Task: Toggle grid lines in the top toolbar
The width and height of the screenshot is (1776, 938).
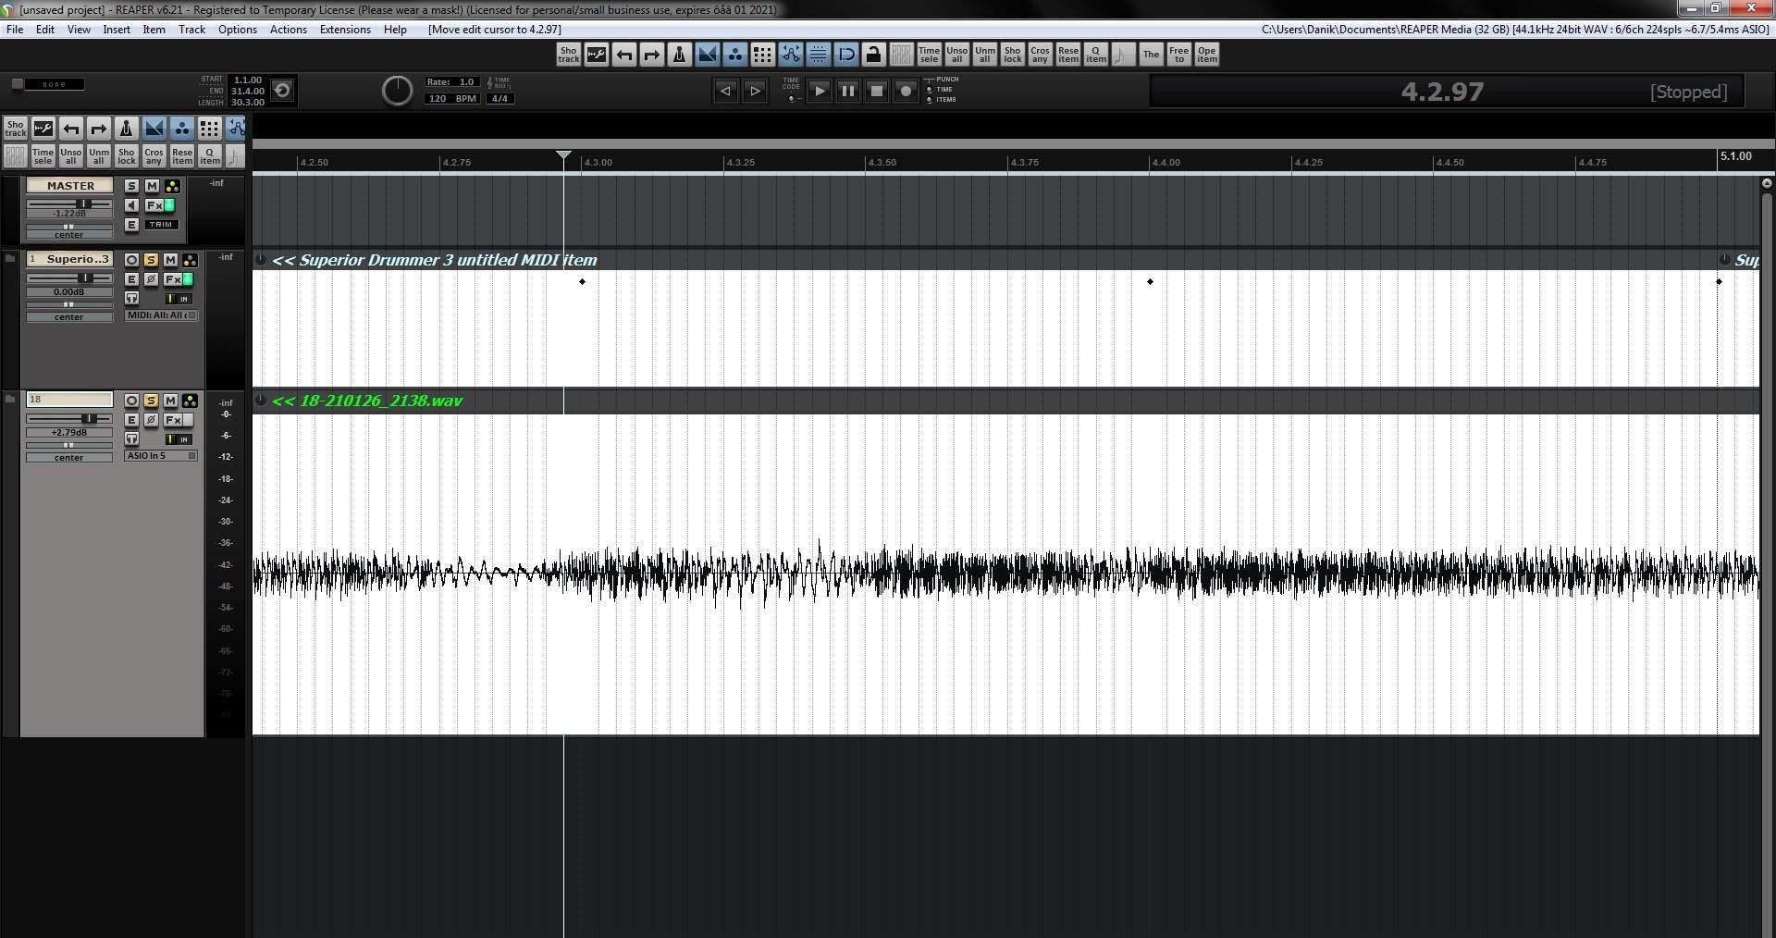Action: (819, 55)
